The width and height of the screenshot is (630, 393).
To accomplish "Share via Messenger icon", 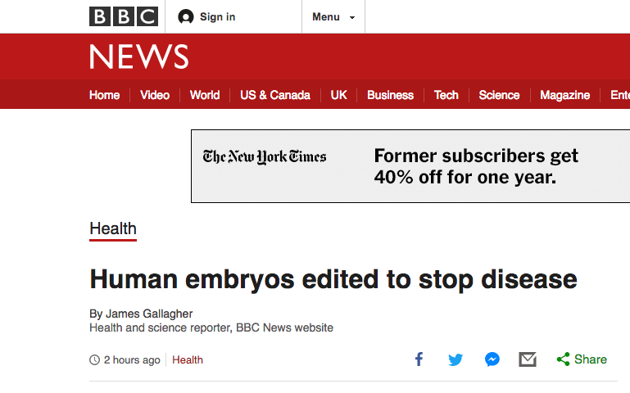I will 492,359.
